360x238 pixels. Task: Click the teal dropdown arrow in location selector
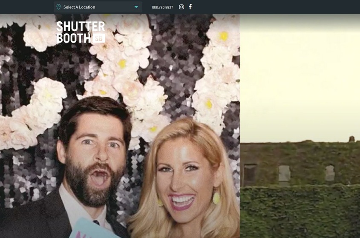tap(136, 7)
